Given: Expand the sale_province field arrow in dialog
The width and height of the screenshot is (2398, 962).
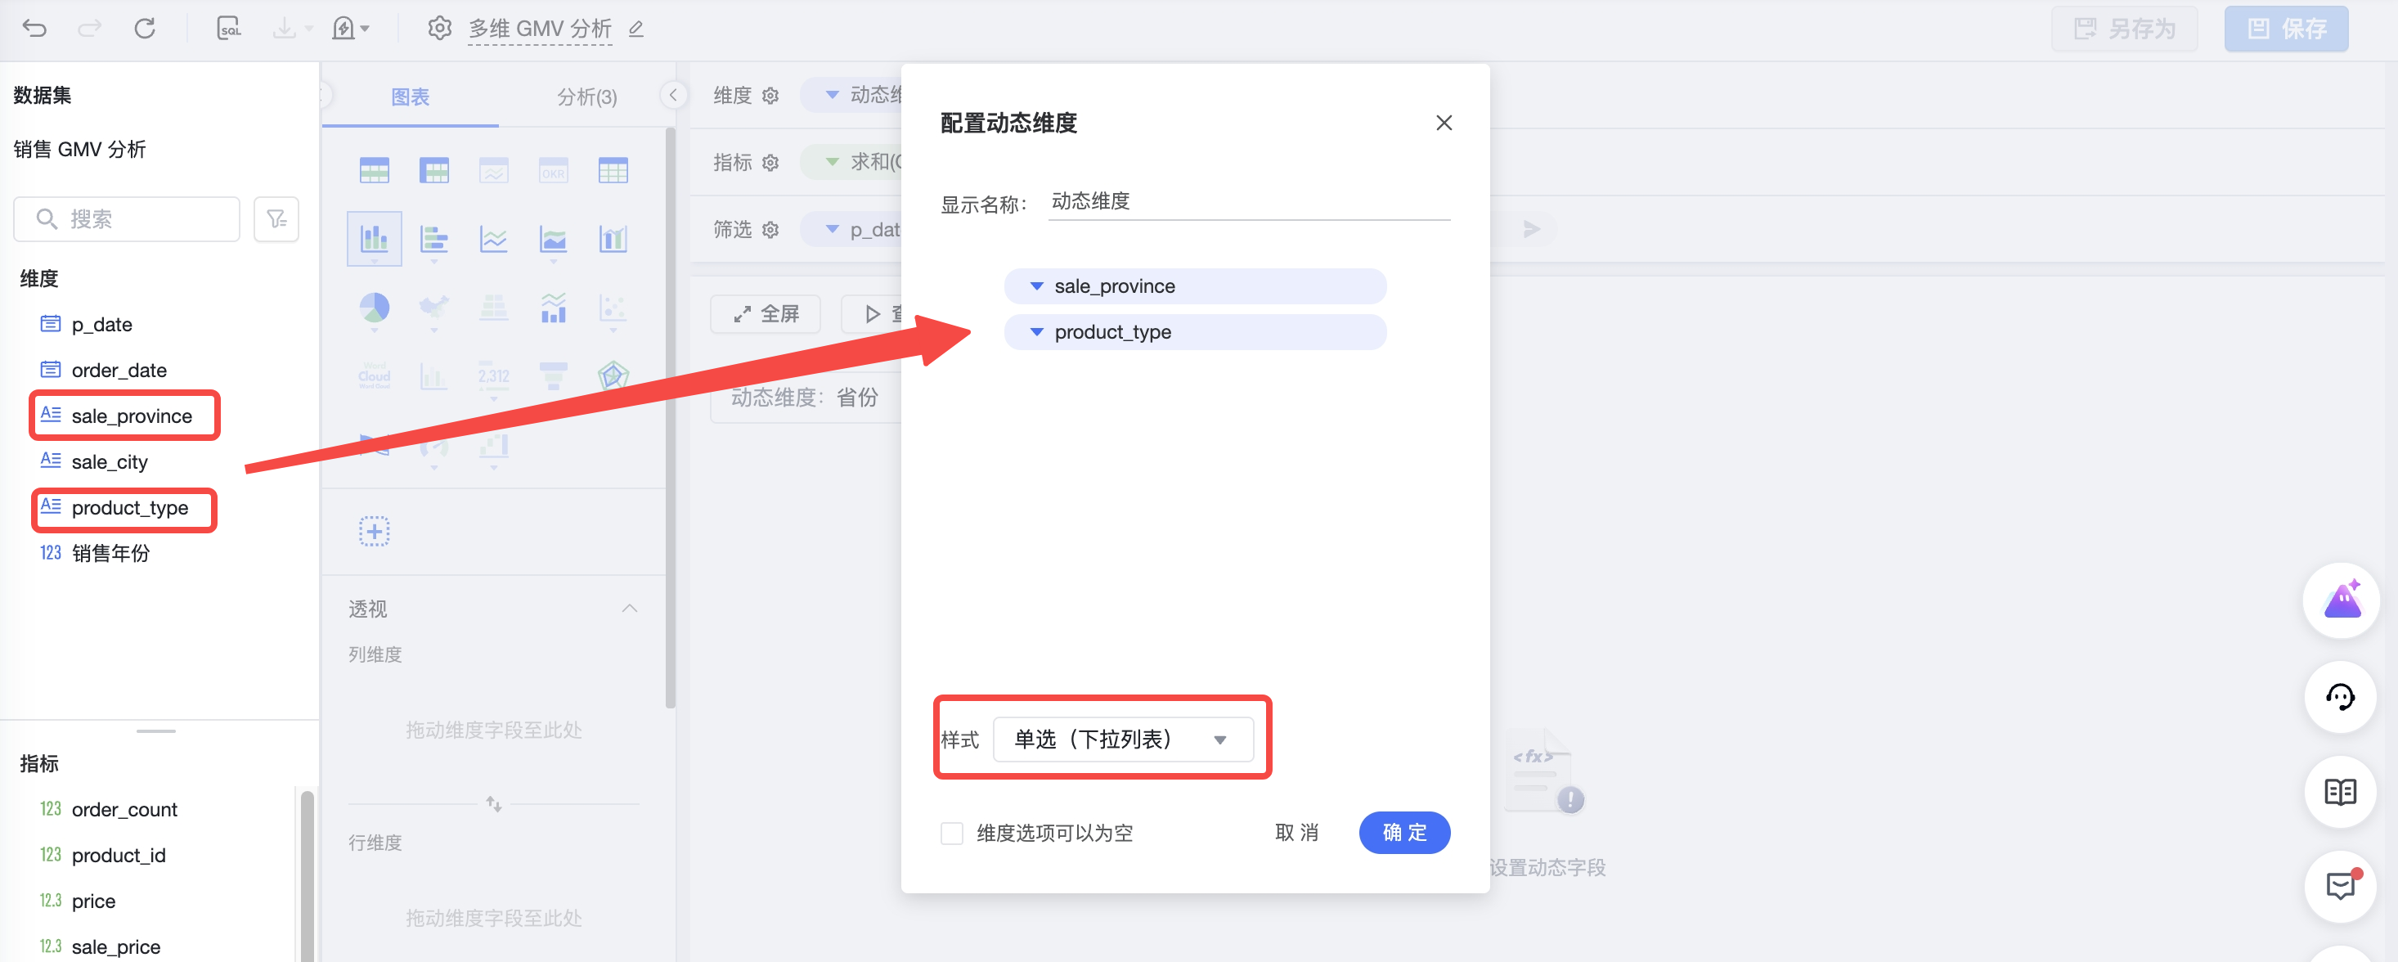Looking at the screenshot, I should coord(1036,285).
